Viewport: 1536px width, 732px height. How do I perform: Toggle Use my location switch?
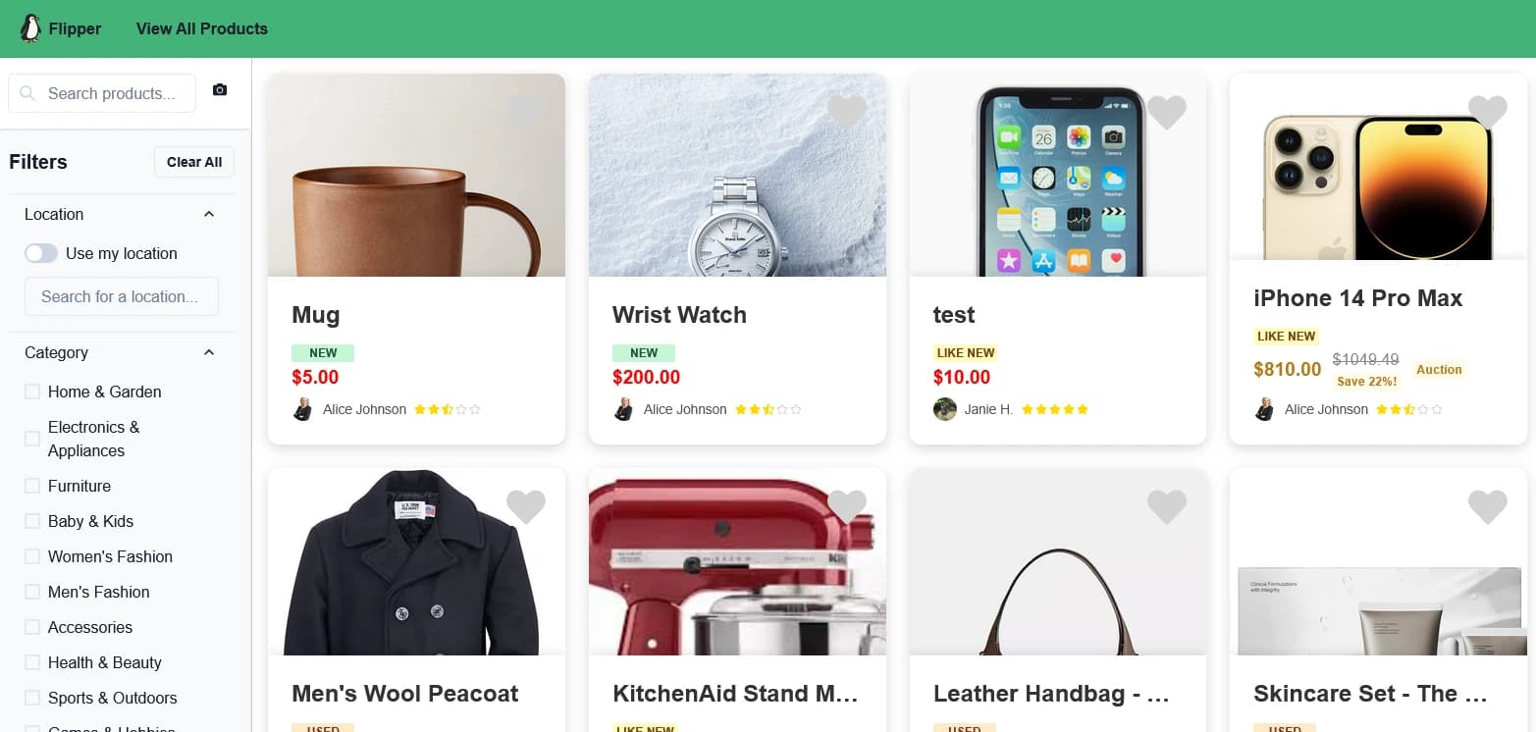[41, 253]
